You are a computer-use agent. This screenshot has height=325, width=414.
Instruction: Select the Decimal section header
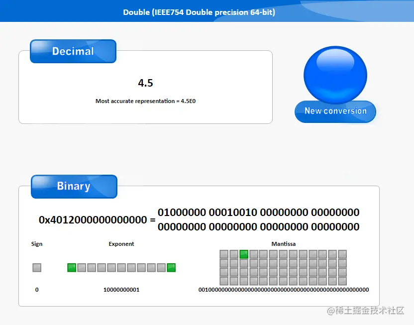pos(73,51)
